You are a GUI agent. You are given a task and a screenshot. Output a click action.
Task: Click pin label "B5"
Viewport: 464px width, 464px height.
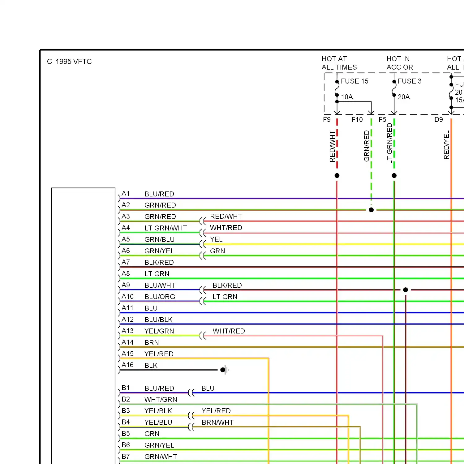pyautogui.click(x=126, y=434)
